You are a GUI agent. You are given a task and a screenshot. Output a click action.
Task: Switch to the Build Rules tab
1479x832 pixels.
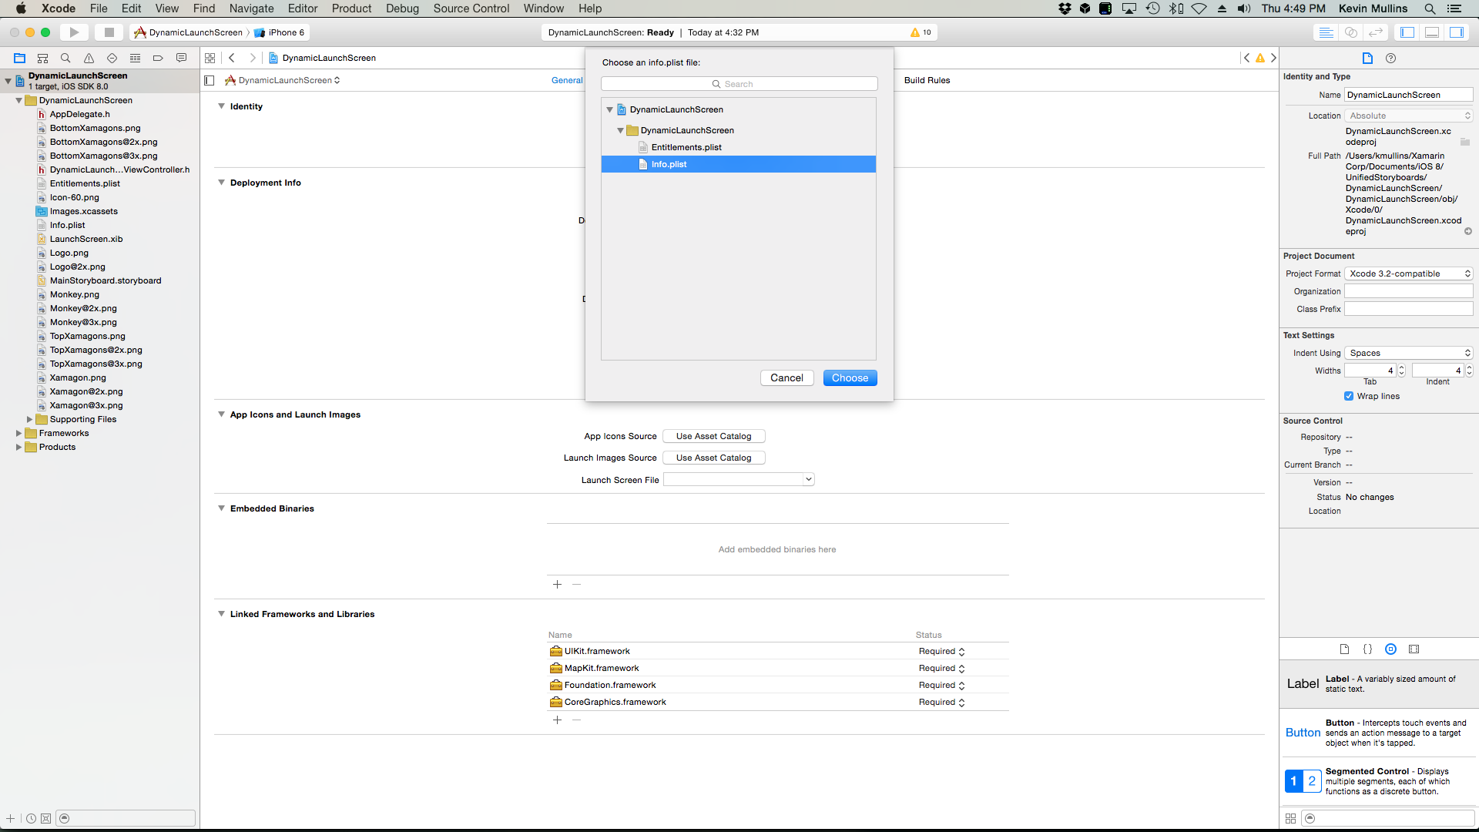(927, 79)
